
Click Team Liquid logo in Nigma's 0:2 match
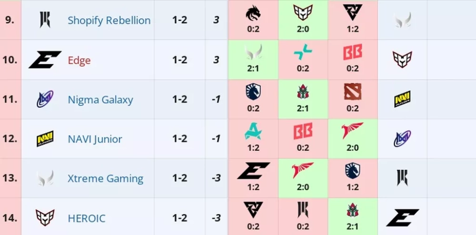tap(253, 92)
